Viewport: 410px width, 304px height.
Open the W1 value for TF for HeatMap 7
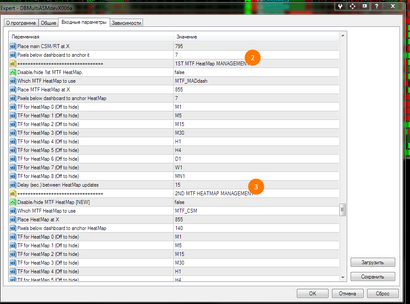256,168
